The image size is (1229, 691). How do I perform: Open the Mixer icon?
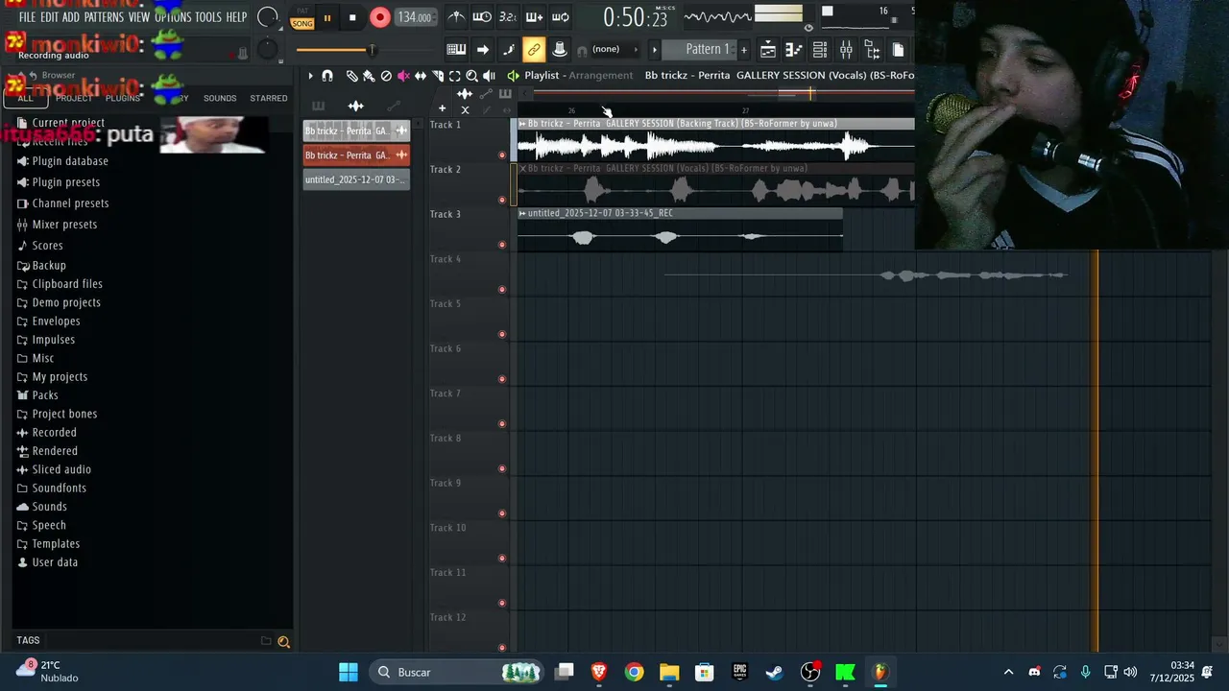click(846, 50)
